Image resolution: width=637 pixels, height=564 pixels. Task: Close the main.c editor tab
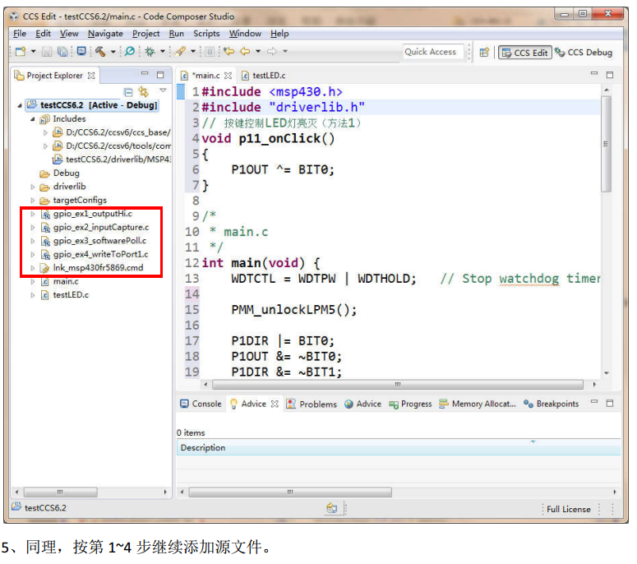(228, 76)
